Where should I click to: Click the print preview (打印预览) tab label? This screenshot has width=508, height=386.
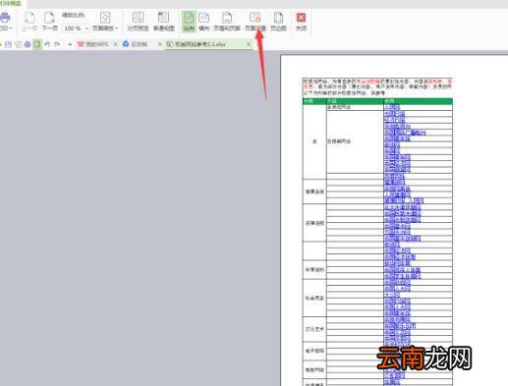click(x=11, y=3)
